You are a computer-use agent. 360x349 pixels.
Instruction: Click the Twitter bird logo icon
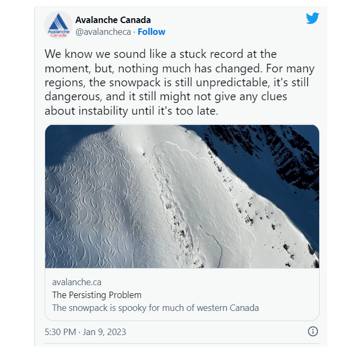pos(312,18)
